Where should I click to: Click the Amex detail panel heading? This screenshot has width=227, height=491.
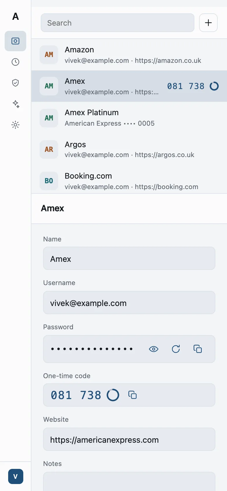pos(52,208)
